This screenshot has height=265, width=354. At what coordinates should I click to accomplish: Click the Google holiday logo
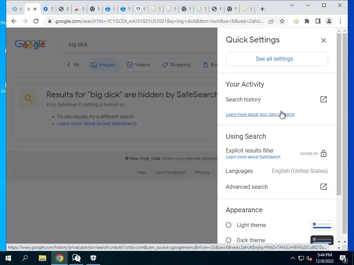(30, 44)
